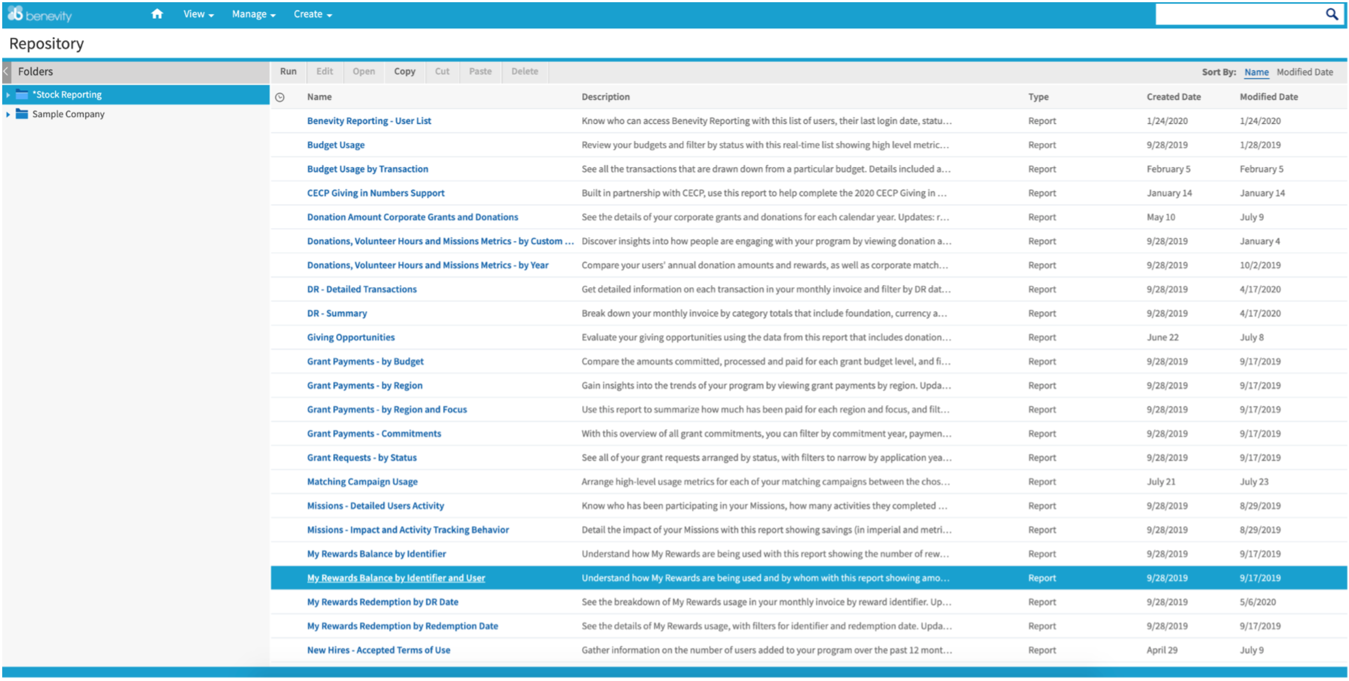Select the Sample Company folder
Viewport: 1349px width, 681px height.
(x=136, y=114)
